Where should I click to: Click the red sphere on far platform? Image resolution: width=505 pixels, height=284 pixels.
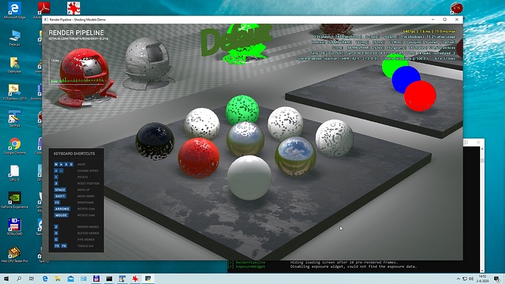[x=420, y=96]
